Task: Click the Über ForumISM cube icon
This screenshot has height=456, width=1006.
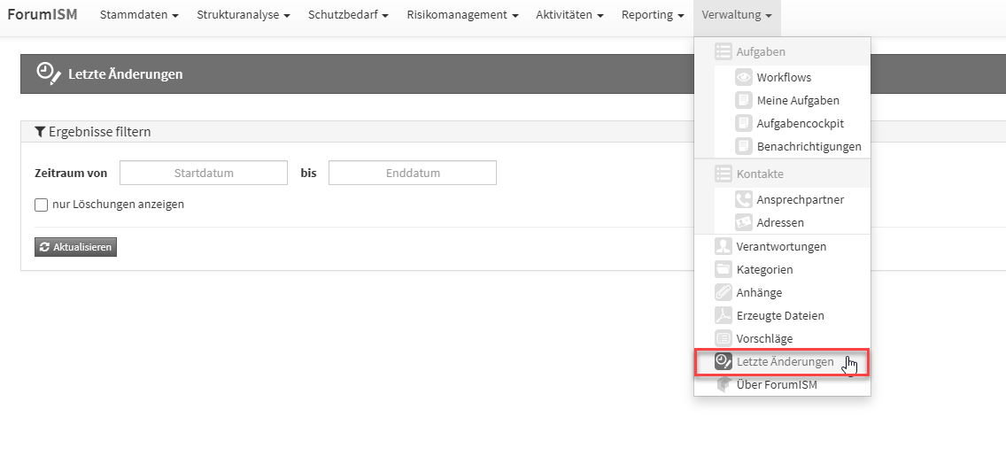Action: pyautogui.click(x=723, y=385)
